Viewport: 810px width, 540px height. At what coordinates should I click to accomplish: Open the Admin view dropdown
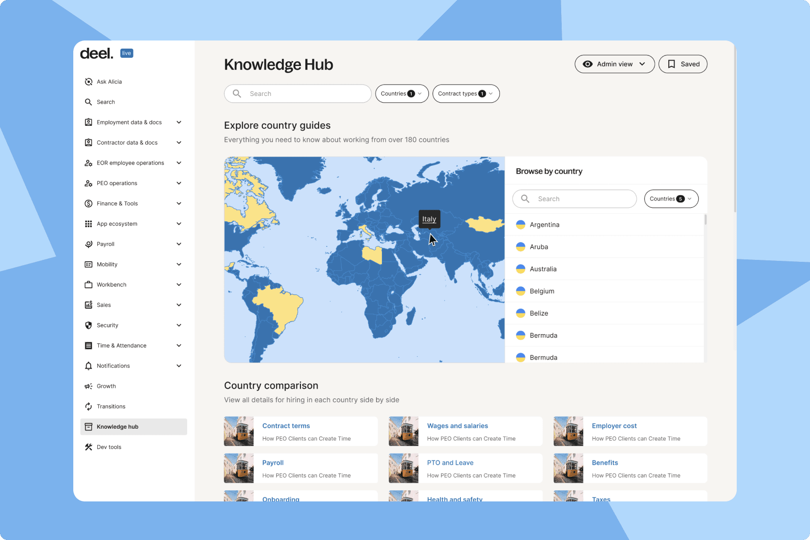(614, 64)
